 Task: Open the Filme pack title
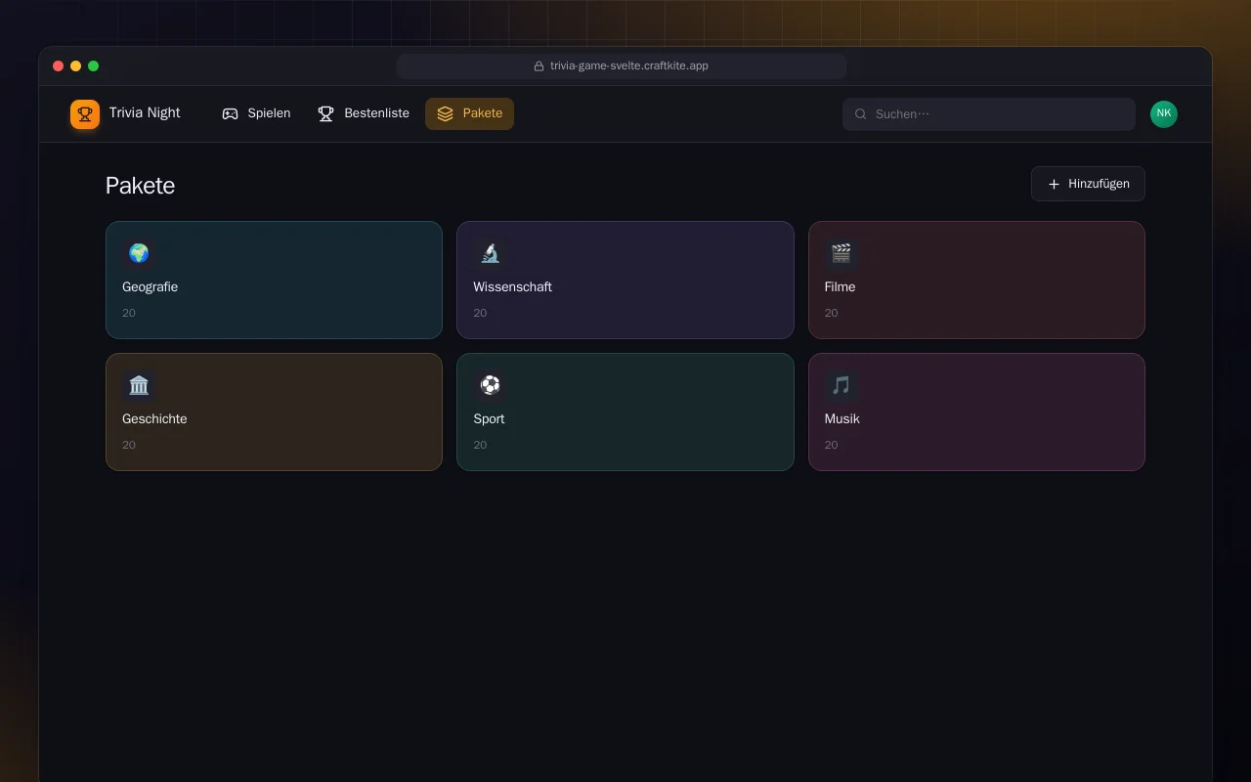(840, 286)
